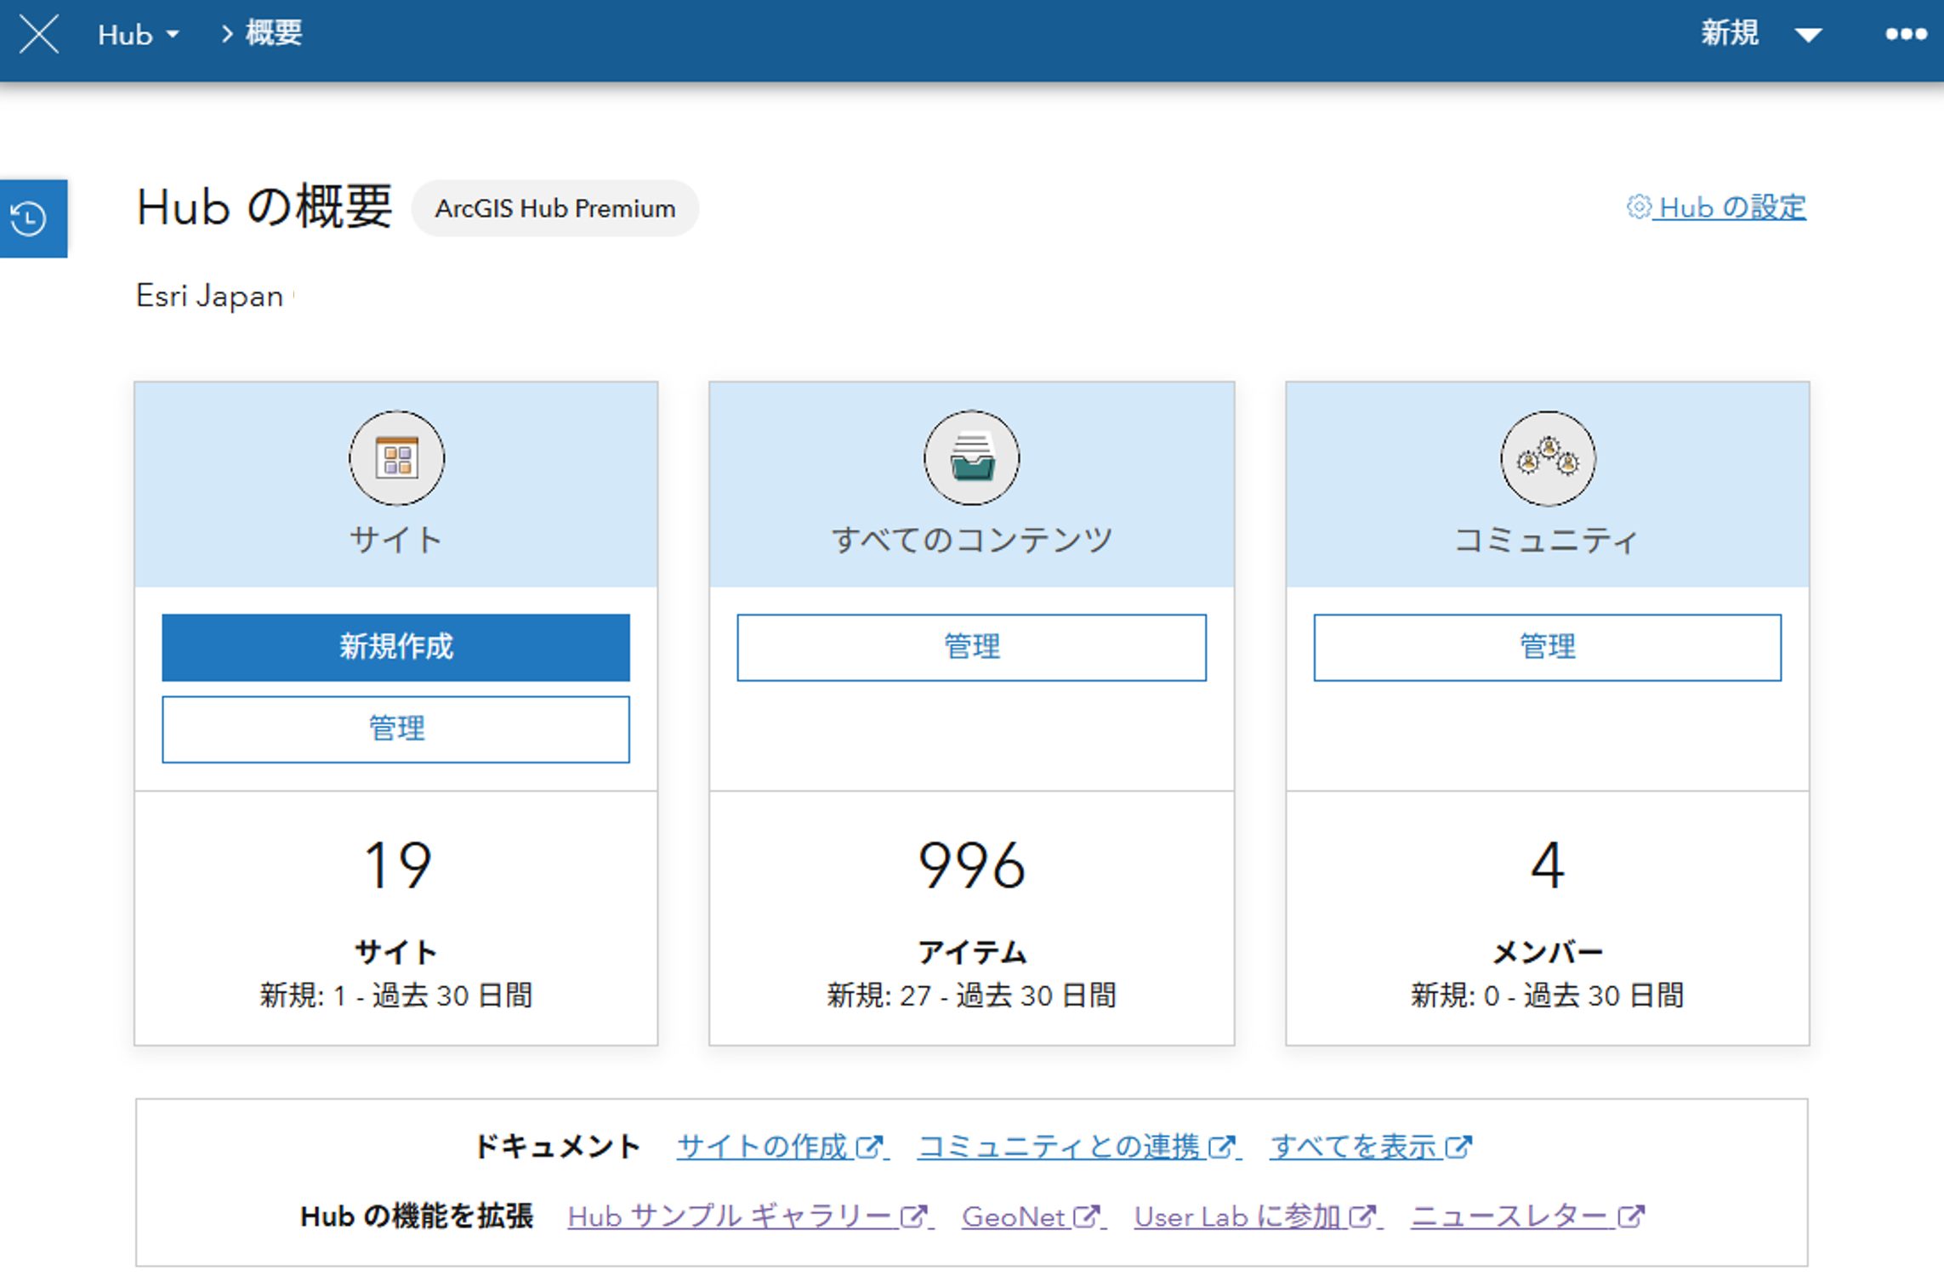1944x1276 pixels.
Task: Open the Hub の設定 link
Action: 1731,207
